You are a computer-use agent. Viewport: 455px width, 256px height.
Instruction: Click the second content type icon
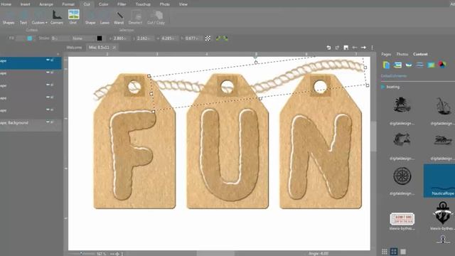tap(397, 65)
